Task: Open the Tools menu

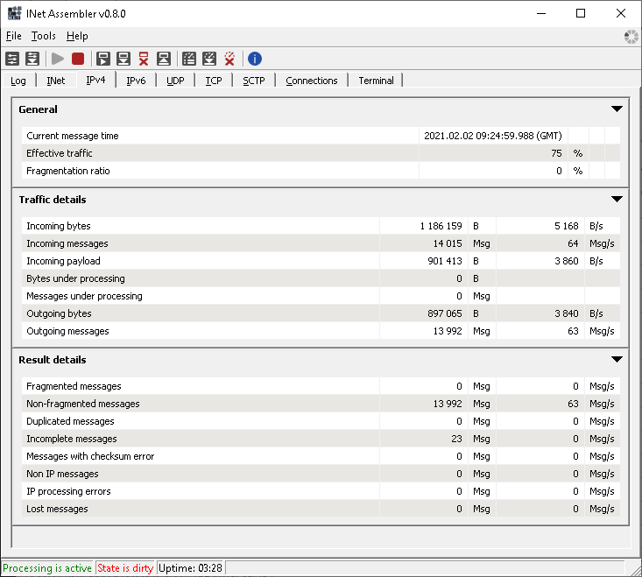Action: coord(44,36)
